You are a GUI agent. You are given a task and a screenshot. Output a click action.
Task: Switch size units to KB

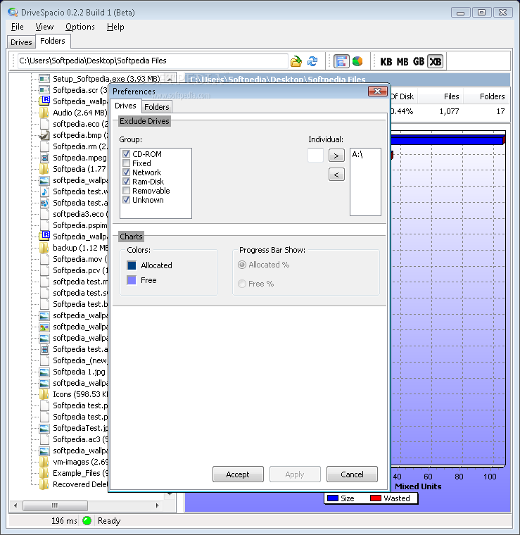(x=386, y=62)
